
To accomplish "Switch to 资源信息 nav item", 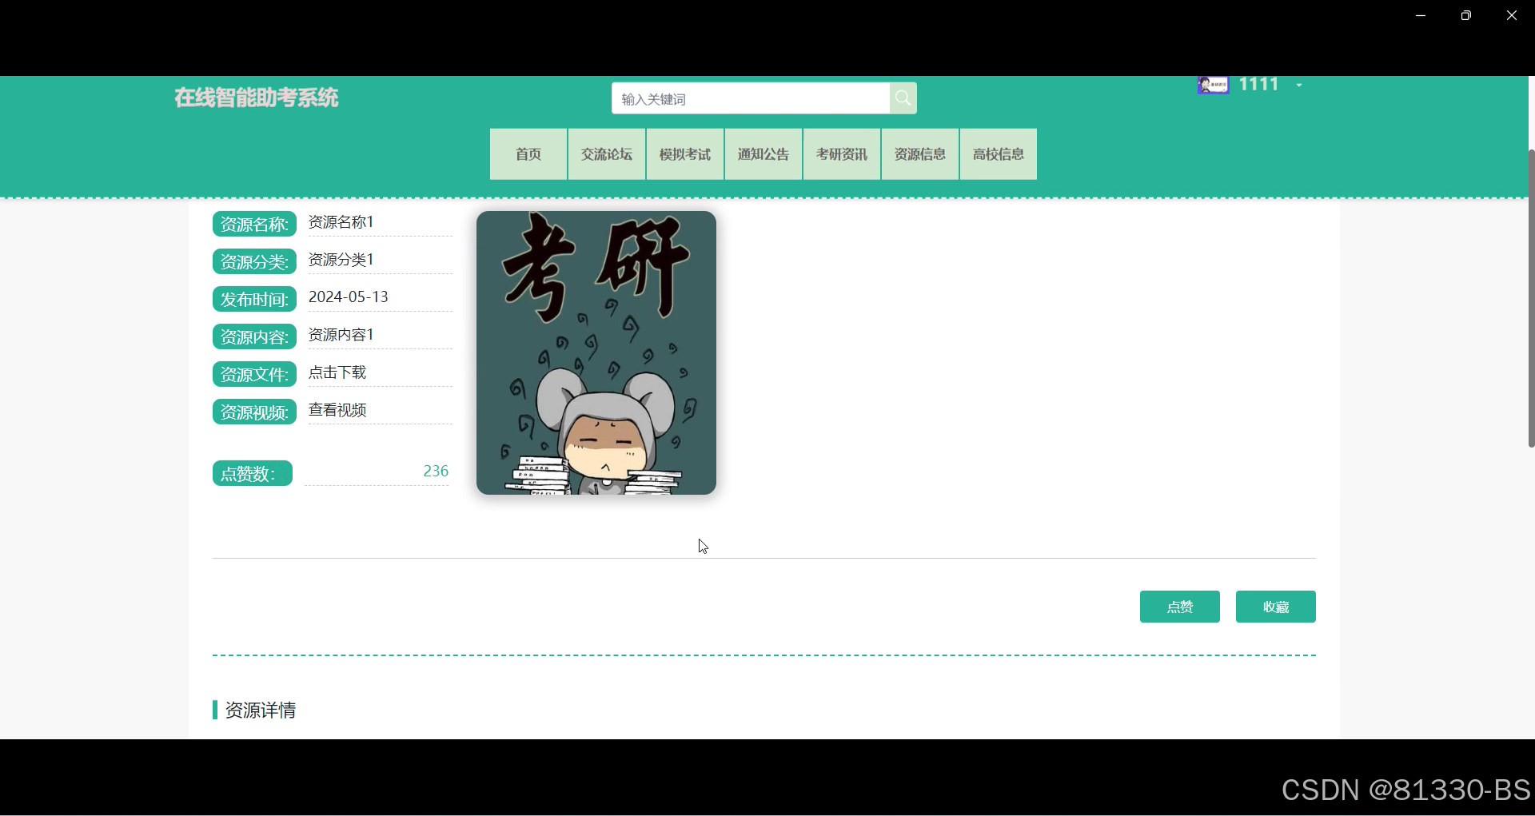I will 920,154.
